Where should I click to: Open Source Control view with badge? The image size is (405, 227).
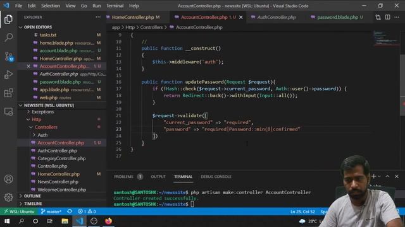[9, 56]
